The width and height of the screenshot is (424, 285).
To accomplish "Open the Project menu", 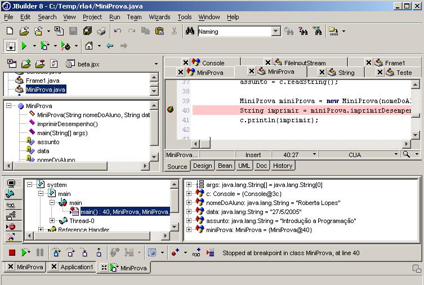I will 92,17.
